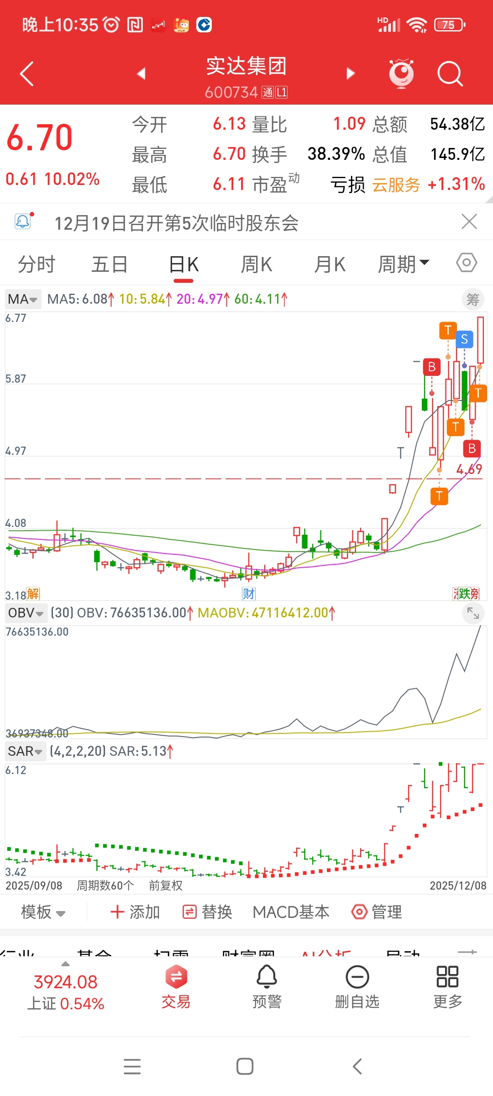Open the OBV indicator dropdown
Screen dimensions: 493x1096
(x=26, y=613)
